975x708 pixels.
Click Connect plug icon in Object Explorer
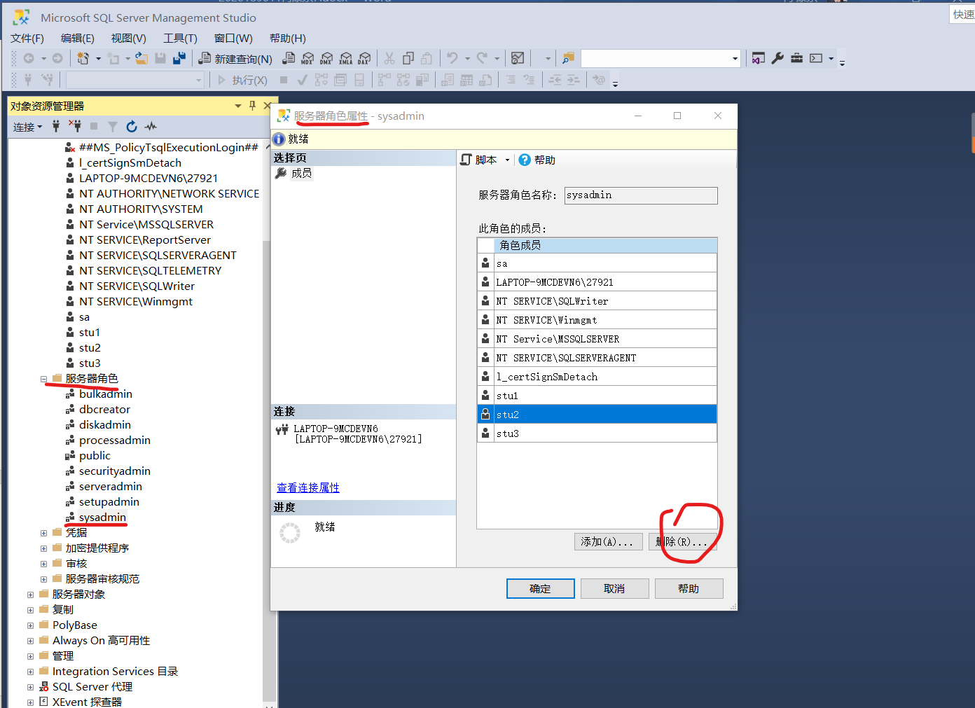[56, 127]
